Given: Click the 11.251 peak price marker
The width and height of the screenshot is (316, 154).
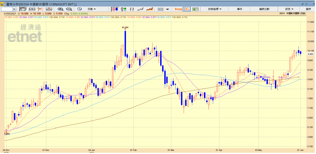Looking at the screenshot, I should pyautogui.click(x=125, y=27).
